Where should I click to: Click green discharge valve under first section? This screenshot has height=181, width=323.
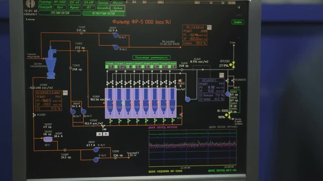(111, 121)
